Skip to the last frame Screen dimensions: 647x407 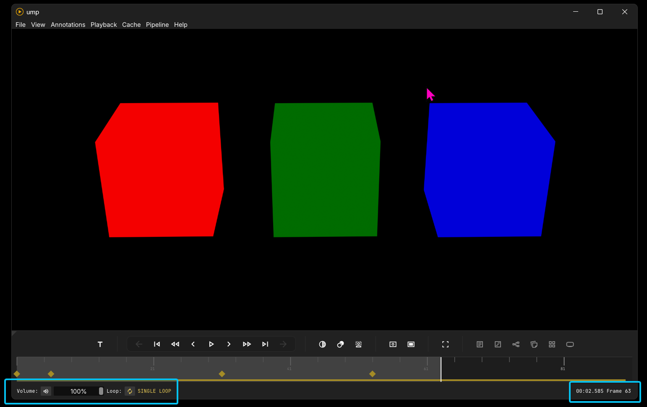265,344
